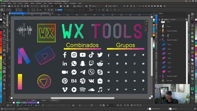Screen dimensions: 197x111
Task: Select the Transparency checkerboard tool
Action: [x=4, y=72]
